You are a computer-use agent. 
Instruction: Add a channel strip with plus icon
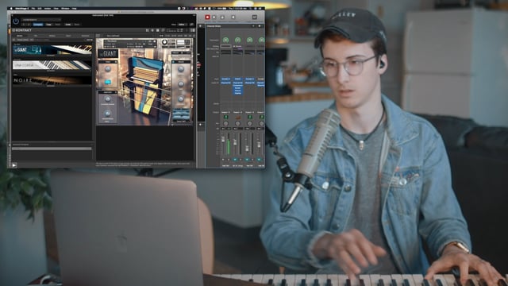click(253, 26)
